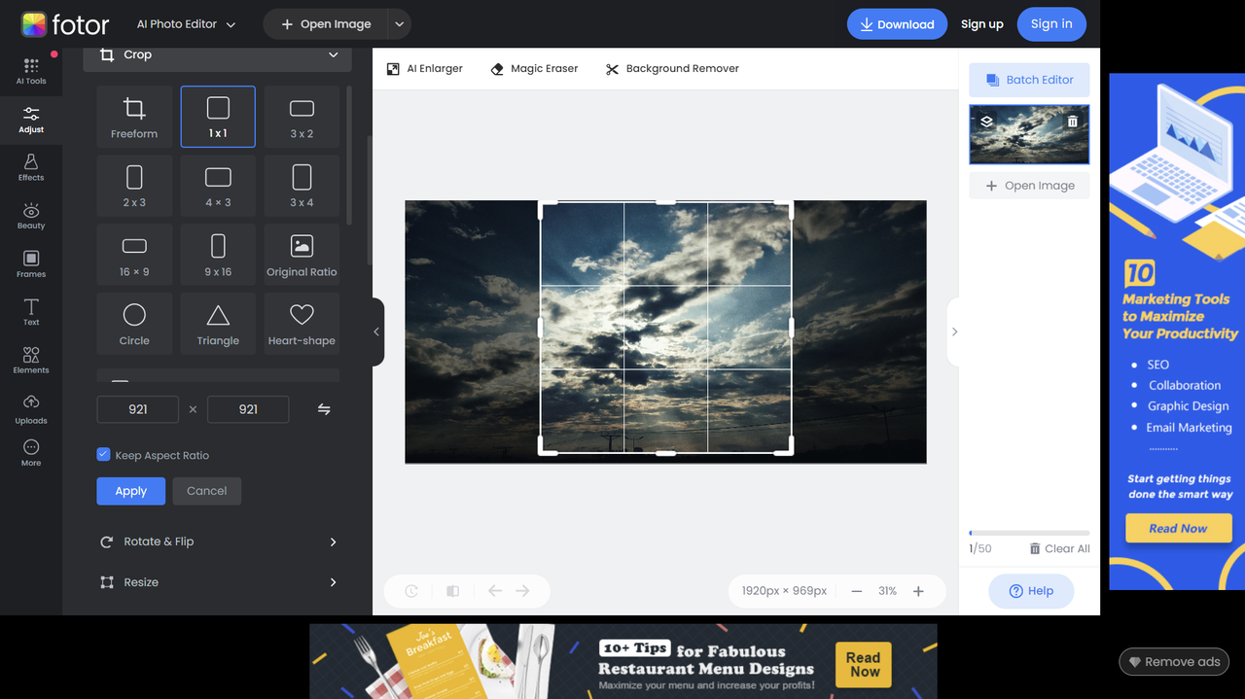Select the Adjust sidebar tool
This screenshot has width=1245, height=699.
[31, 119]
